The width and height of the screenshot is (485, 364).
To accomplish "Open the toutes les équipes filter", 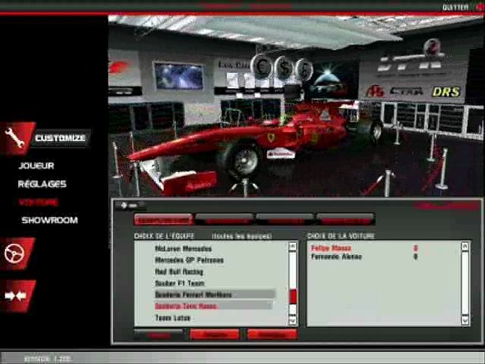I will (x=242, y=236).
